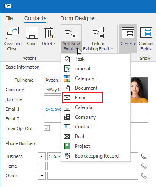Click the Calendar icon in dropdown
The width and height of the screenshot is (156, 187).
pos(67,107)
